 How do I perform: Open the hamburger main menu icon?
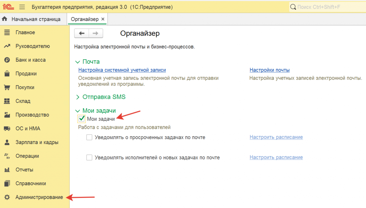22,7
